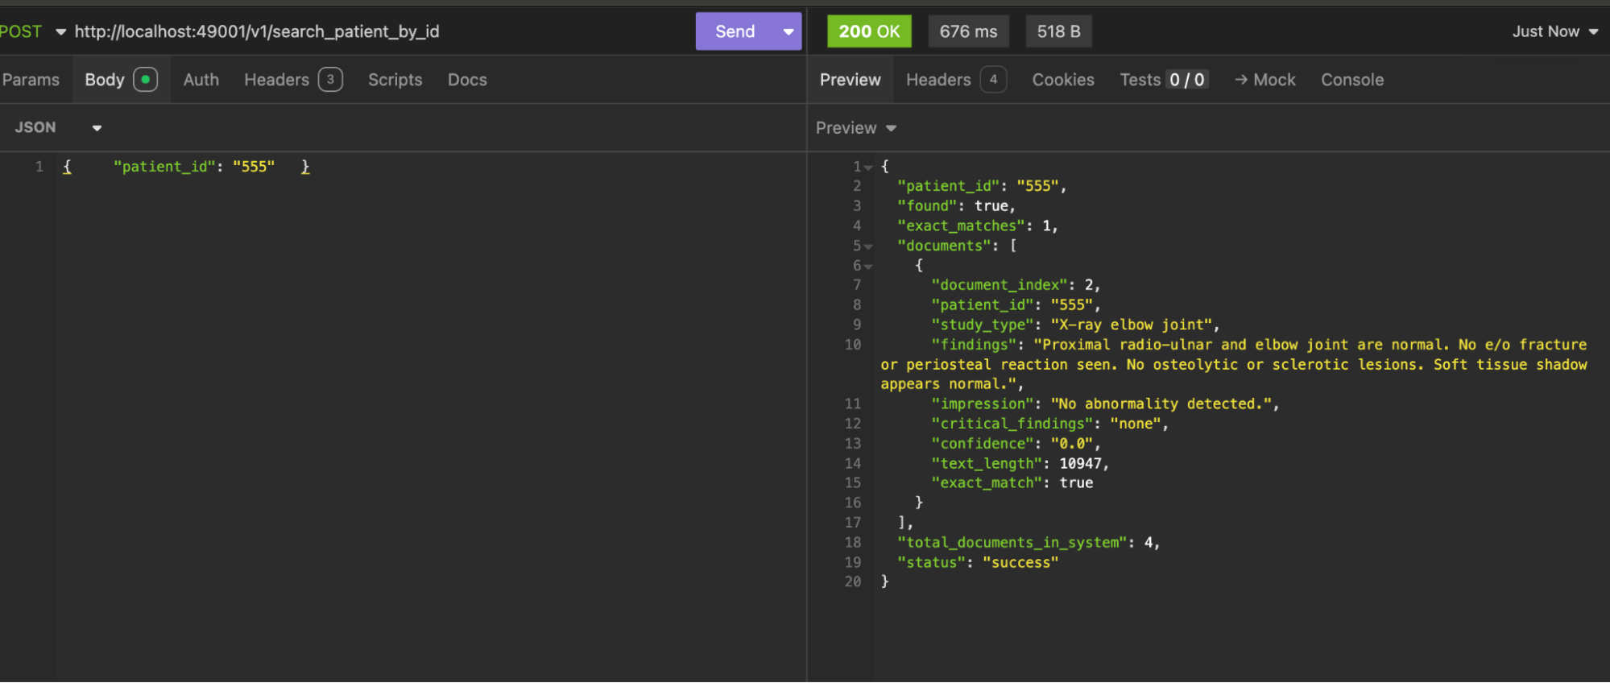Viewport: 1610px width, 683px height.
Task: Open the response Headers tab
Action: pos(938,80)
